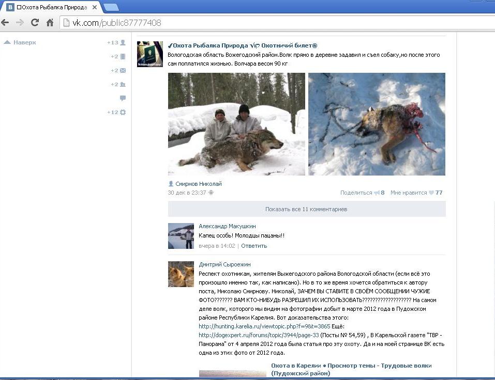Screen dimensions: 495x380
Task: Open Дмитрий Сыроежин's profile name
Action: [224, 264]
